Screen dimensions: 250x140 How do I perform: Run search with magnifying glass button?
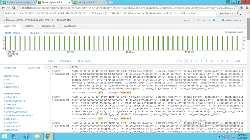click(239, 13)
